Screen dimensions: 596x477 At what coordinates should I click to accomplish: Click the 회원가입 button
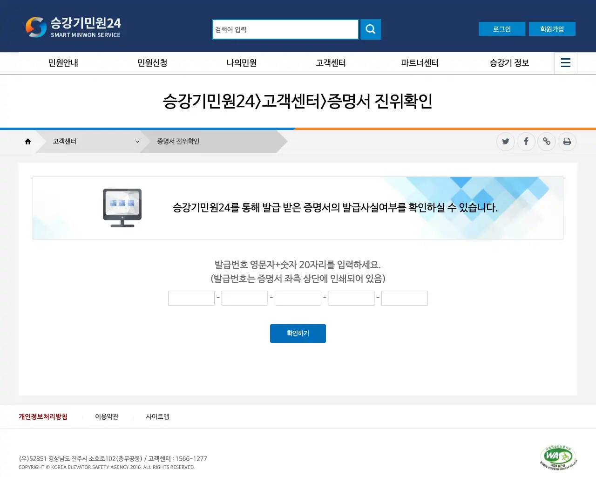(552, 29)
